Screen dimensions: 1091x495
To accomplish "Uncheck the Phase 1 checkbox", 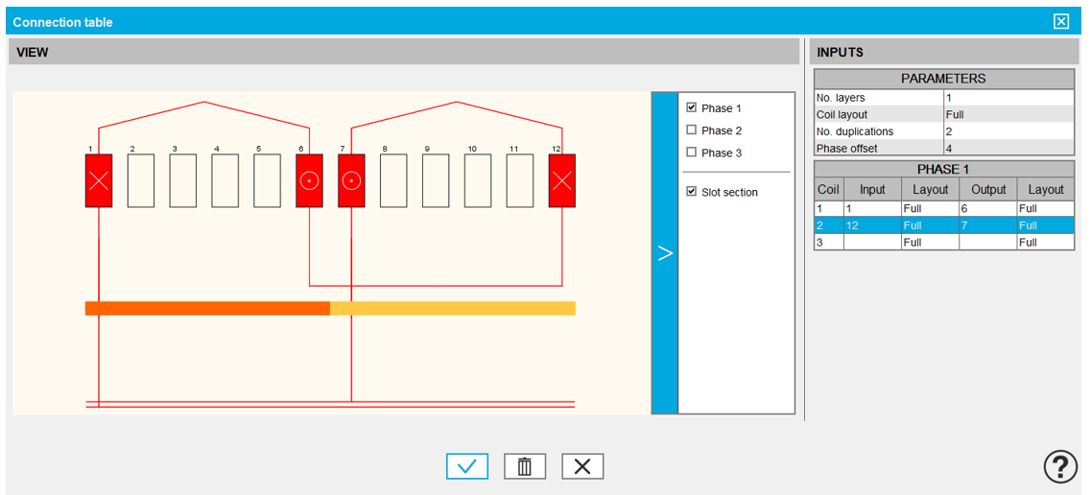I will 691,108.
